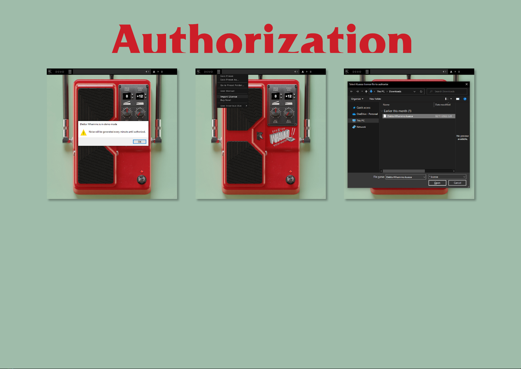Open the *.kuassa file type dropdown
The width and height of the screenshot is (521, 369).
[447, 177]
